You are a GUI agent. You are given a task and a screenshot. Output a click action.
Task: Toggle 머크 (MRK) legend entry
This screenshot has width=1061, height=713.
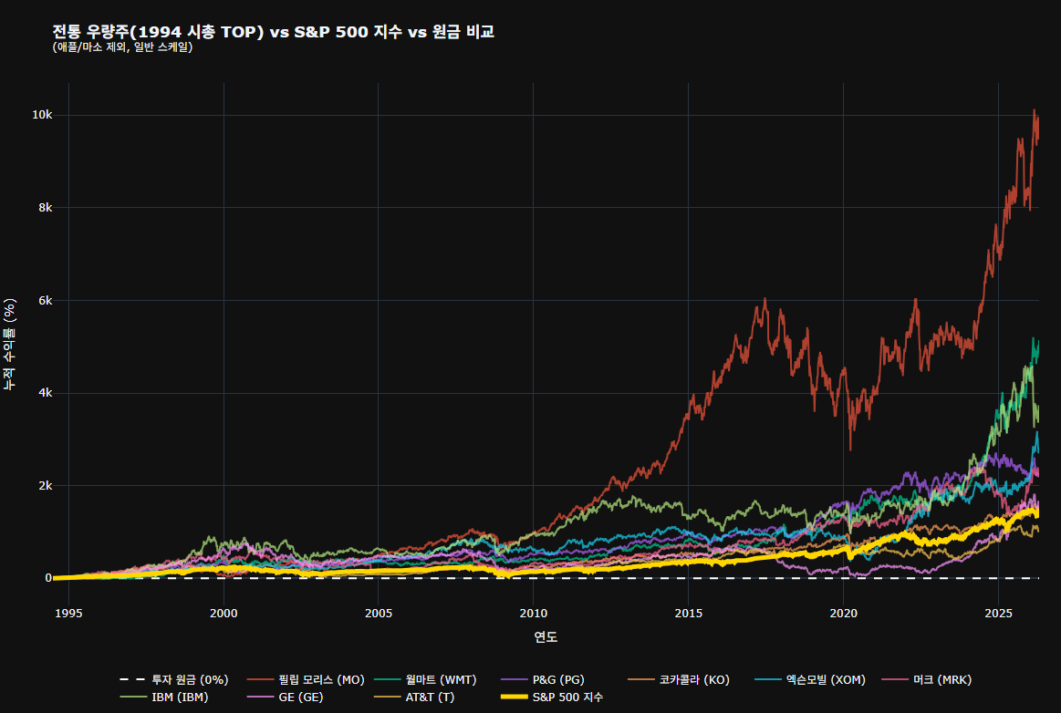point(927,680)
